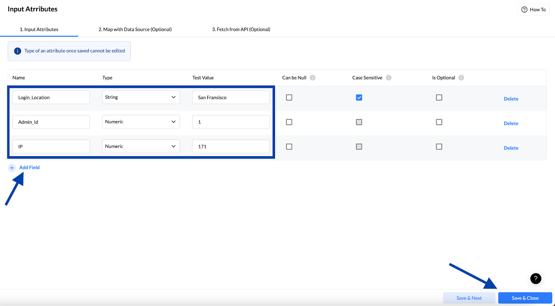Tick Is Optional for Login_Location
Image resolution: width=555 pixels, height=306 pixels.
point(439,98)
